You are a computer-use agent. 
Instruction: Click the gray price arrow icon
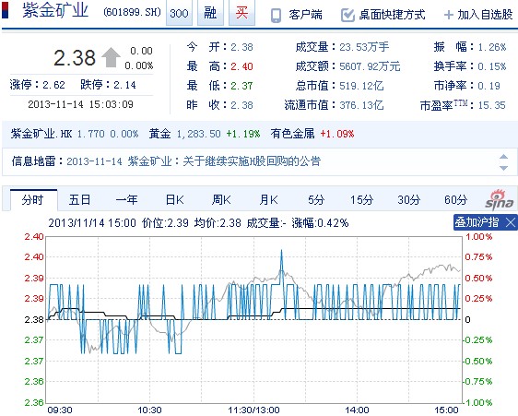pyautogui.click(x=111, y=57)
